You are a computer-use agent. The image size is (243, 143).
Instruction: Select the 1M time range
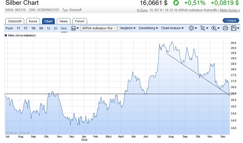tap(33, 28)
